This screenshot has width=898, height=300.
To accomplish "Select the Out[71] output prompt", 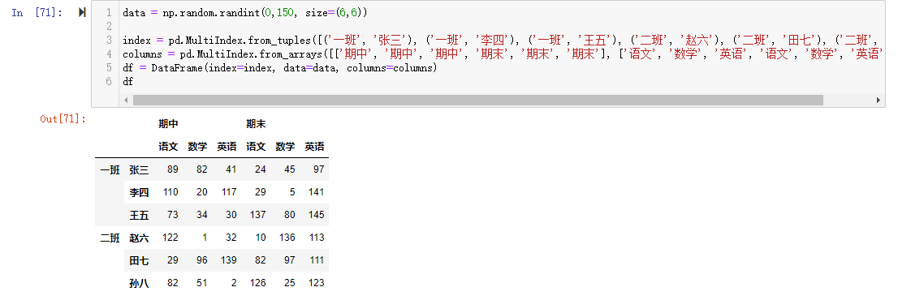I will [63, 119].
